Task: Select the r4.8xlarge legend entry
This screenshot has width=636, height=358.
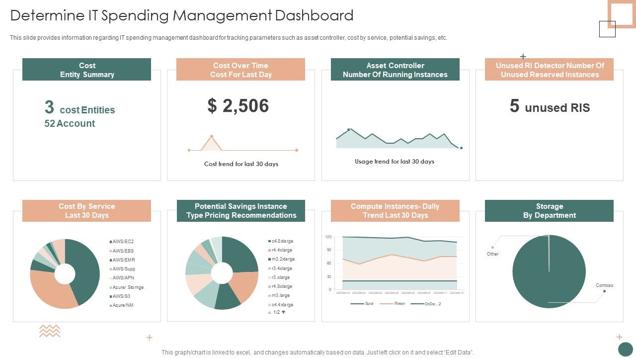Action: pos(280,286)
